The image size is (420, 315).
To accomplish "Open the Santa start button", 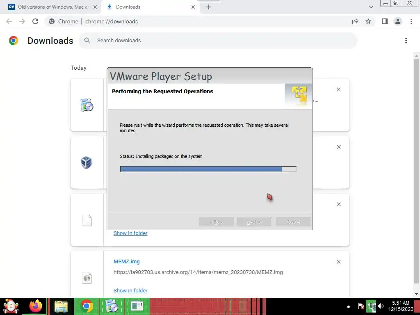I will pos(11,306).
